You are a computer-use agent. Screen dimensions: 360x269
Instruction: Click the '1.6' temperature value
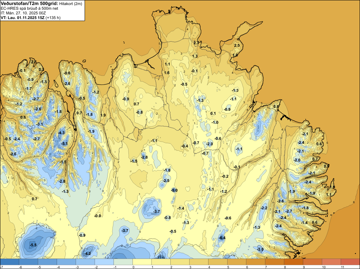(x=167, y=73)
